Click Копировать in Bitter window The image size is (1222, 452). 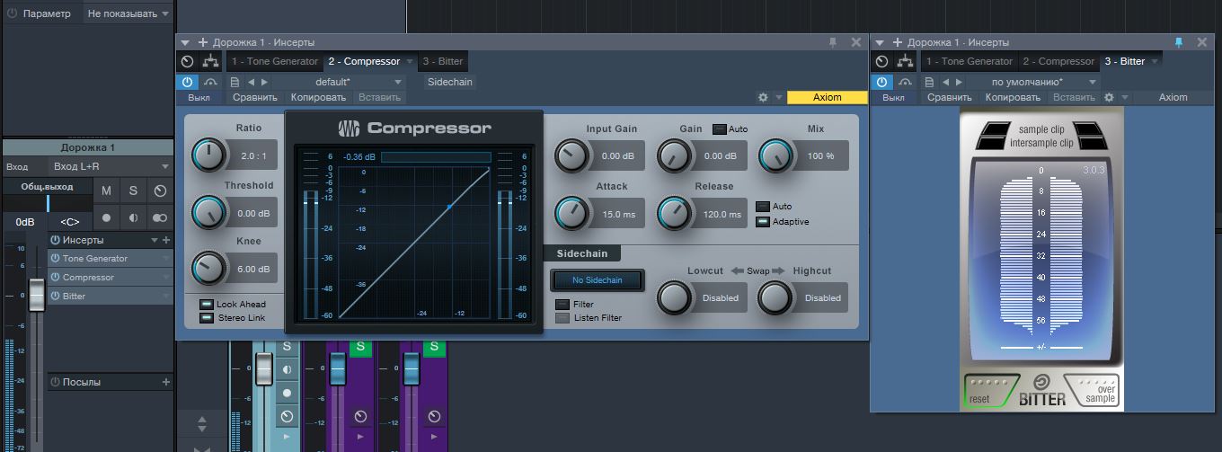tap(1013, 97)
